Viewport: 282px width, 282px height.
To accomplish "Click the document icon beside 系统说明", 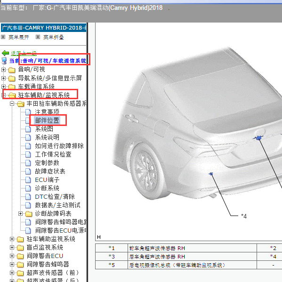I will [28, 137].
